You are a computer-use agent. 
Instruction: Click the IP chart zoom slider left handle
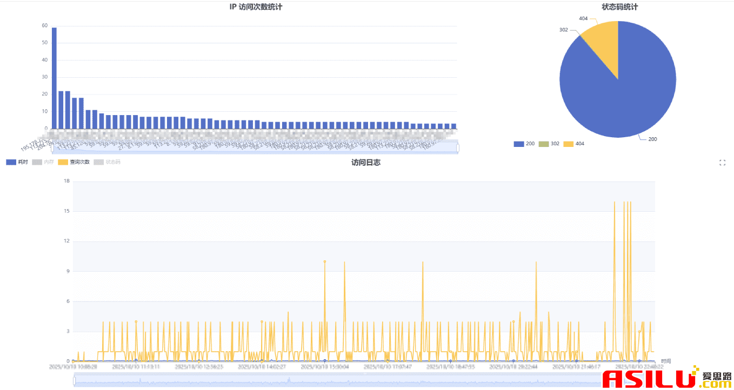(52, 147)
